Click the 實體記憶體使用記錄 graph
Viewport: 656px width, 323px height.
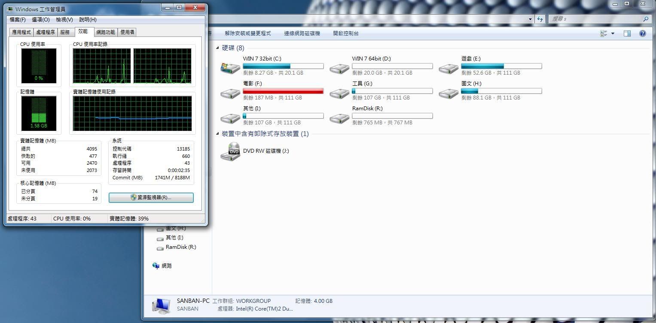point(132,113)
